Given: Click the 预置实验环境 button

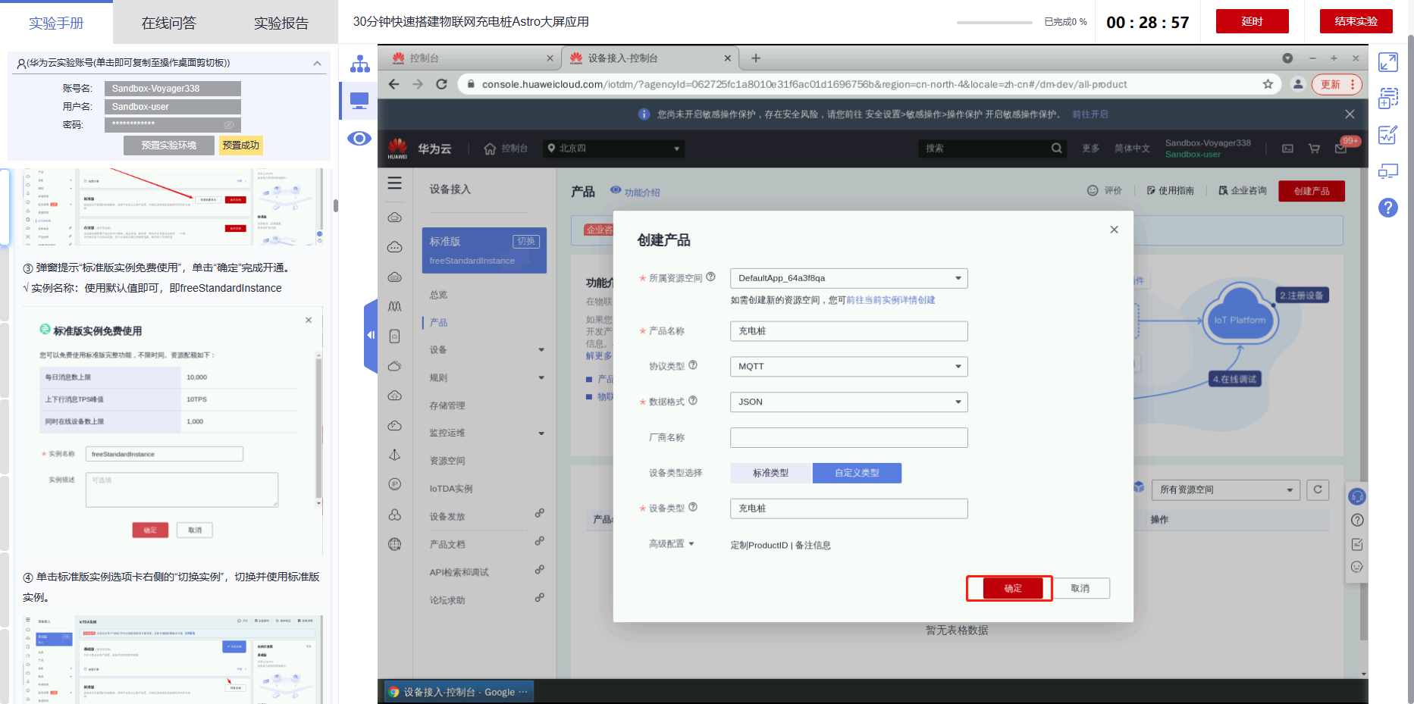Looking at the screenshot, I should 169,145.
